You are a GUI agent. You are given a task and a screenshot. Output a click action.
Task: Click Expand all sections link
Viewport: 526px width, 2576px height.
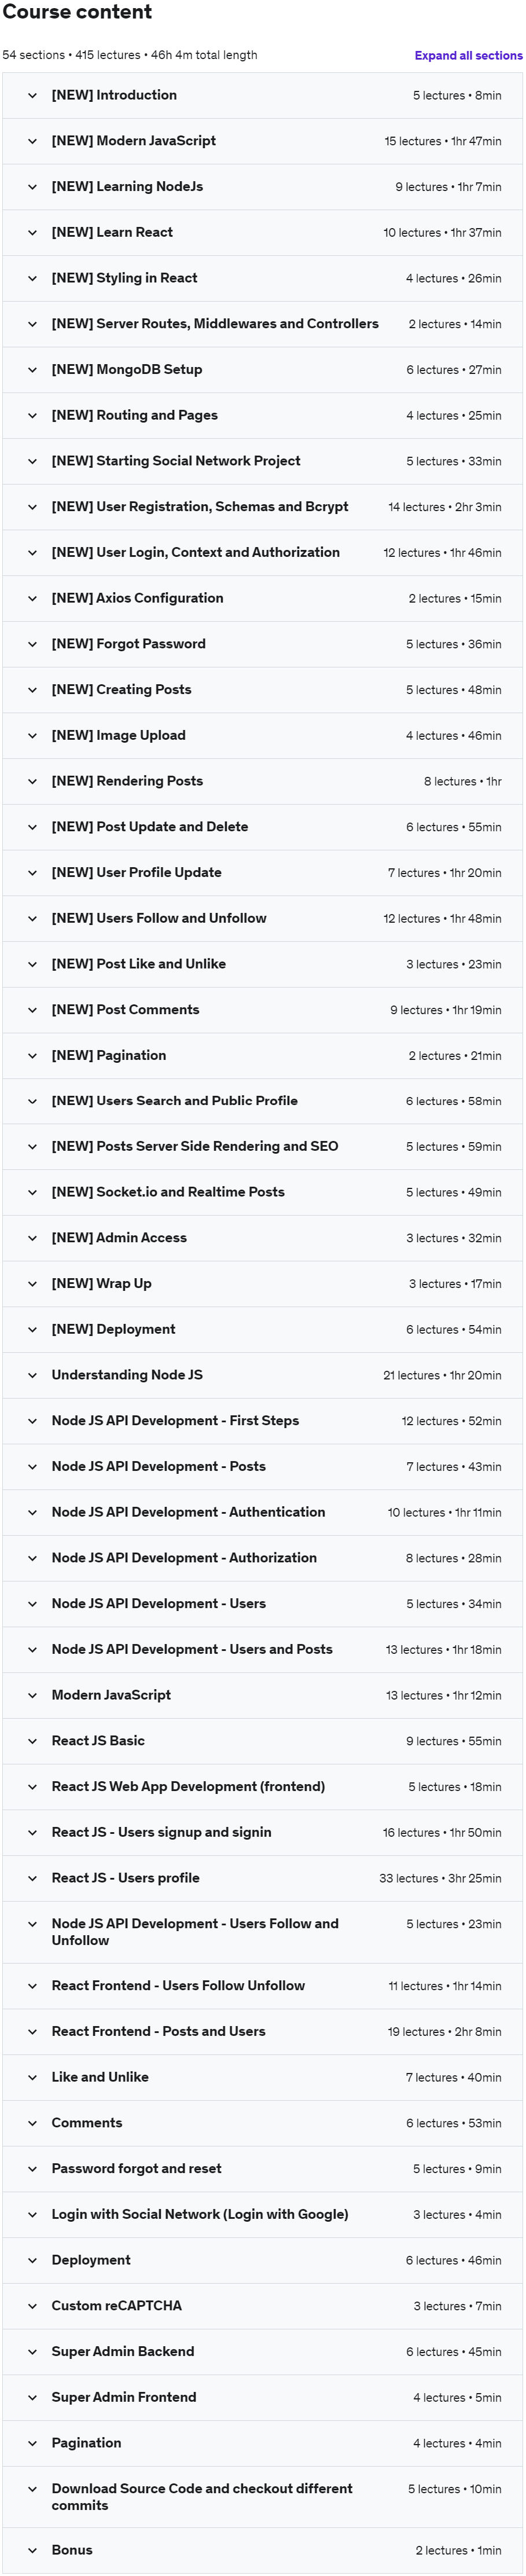(x=468, y=56)
